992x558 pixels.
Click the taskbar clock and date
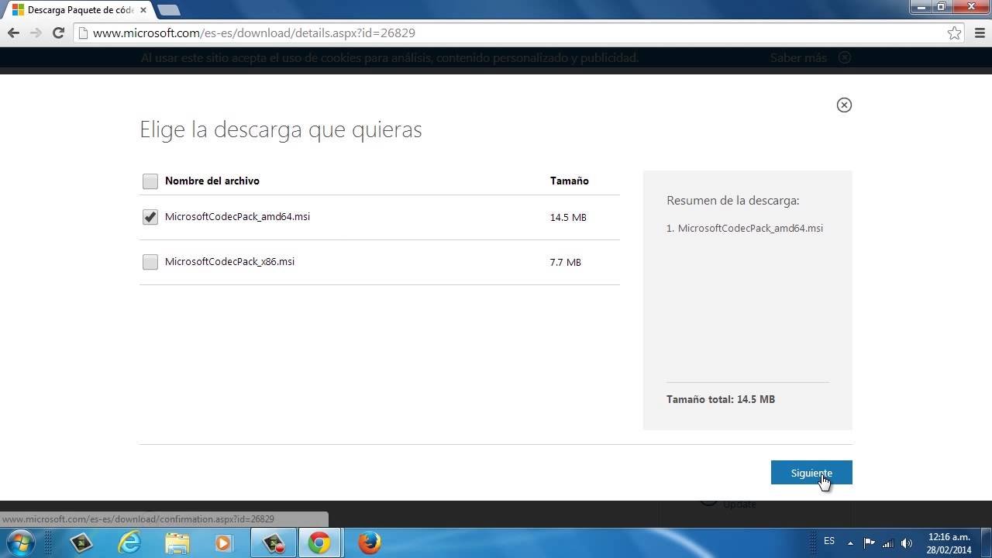tap(949, 543)
